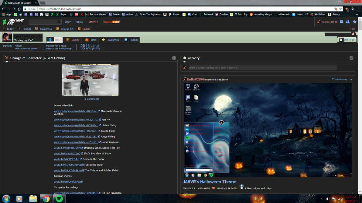Click the Edit Page button

(347, 40)
